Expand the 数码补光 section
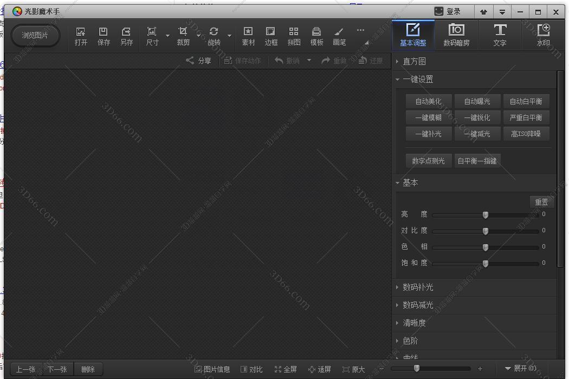This screenshot has height=379, width=569. coord(418,287)
